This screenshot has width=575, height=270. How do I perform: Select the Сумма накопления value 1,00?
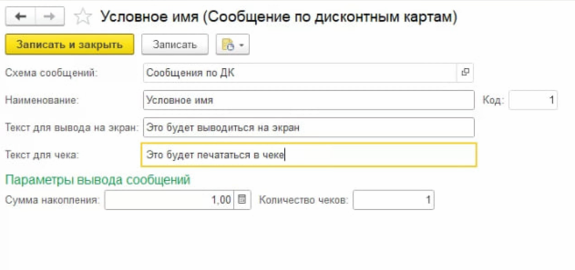point(170,200)
